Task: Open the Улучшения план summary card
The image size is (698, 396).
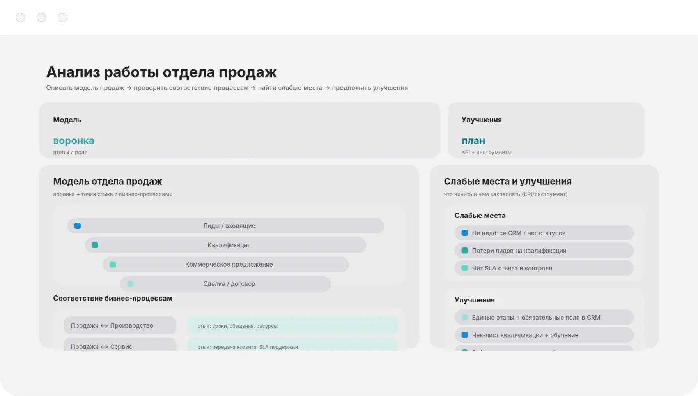Action: [546, 130]
